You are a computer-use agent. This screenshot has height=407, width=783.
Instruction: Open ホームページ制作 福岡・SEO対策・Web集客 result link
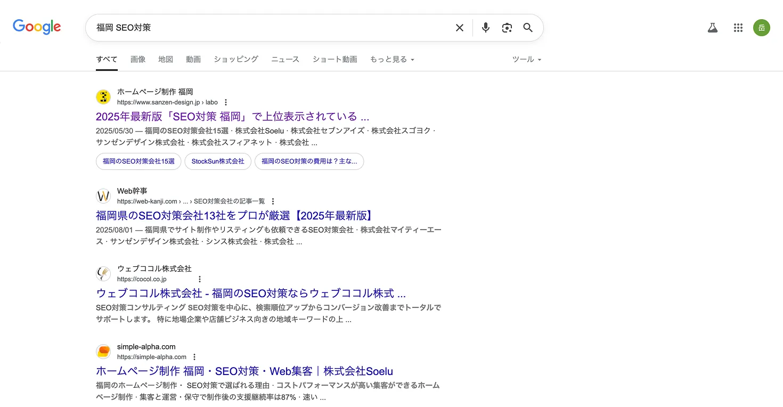(244, 371)
